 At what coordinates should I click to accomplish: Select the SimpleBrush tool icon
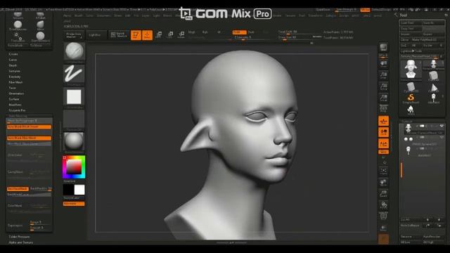(411, 98)
